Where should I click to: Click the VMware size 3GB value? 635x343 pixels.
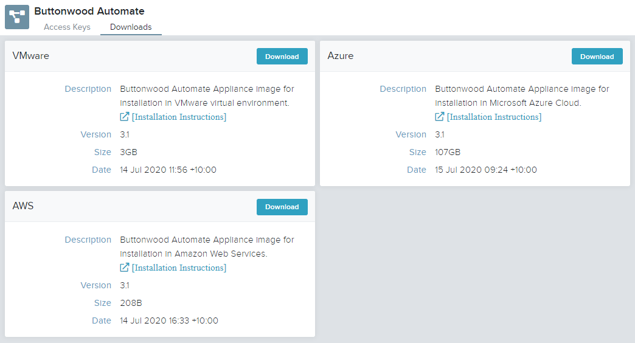pyautogui.click(x=128, y=152)
